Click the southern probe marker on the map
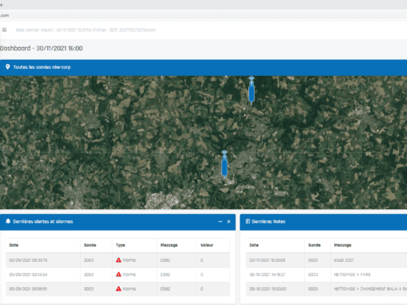407x305 pixels. pos(224,164)
